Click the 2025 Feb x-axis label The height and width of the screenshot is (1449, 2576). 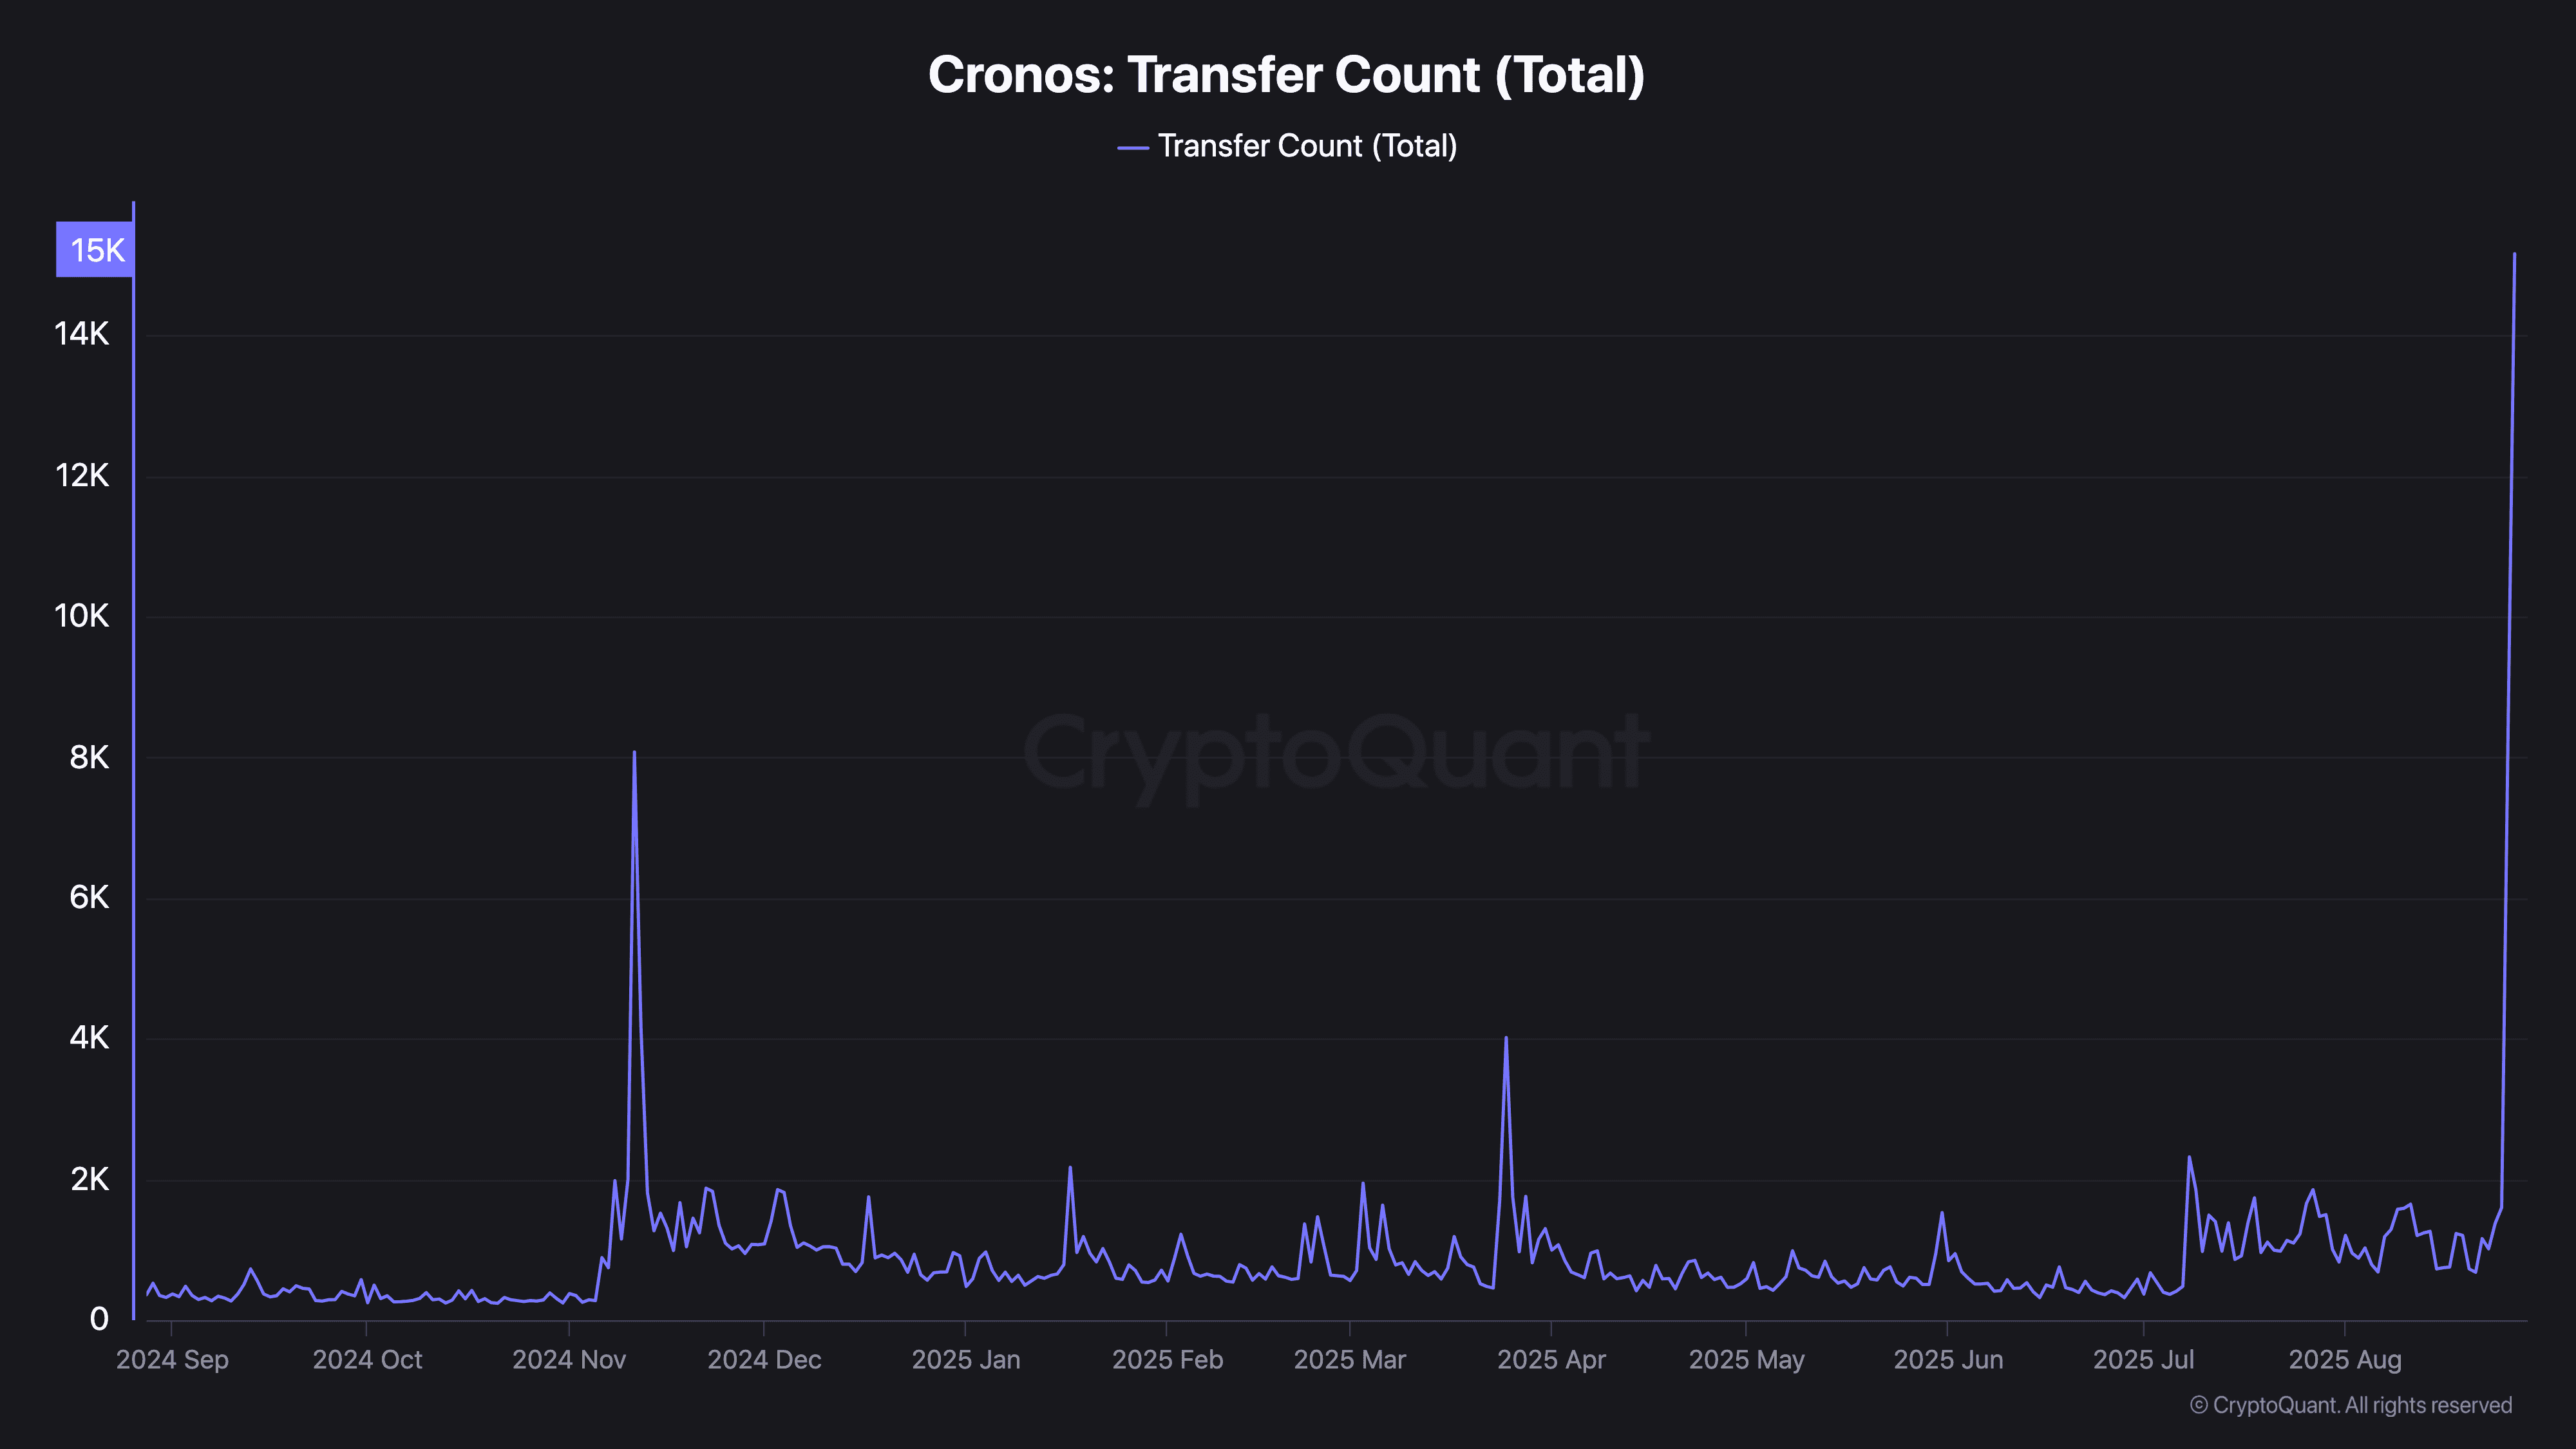click(x=1167, y=1360)
